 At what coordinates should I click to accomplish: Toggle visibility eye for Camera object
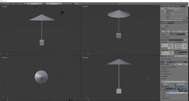point(182,14)
